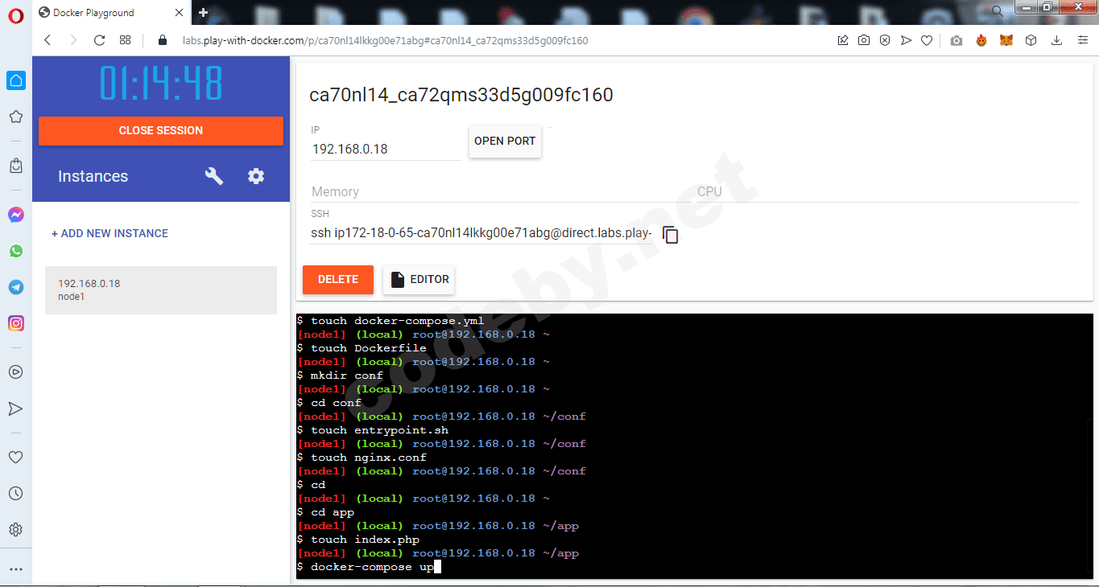The image size is (1099, 587).
Task: Open Opera easy setup sliders
Action: pyautogui.click(x=1083, y=40)
